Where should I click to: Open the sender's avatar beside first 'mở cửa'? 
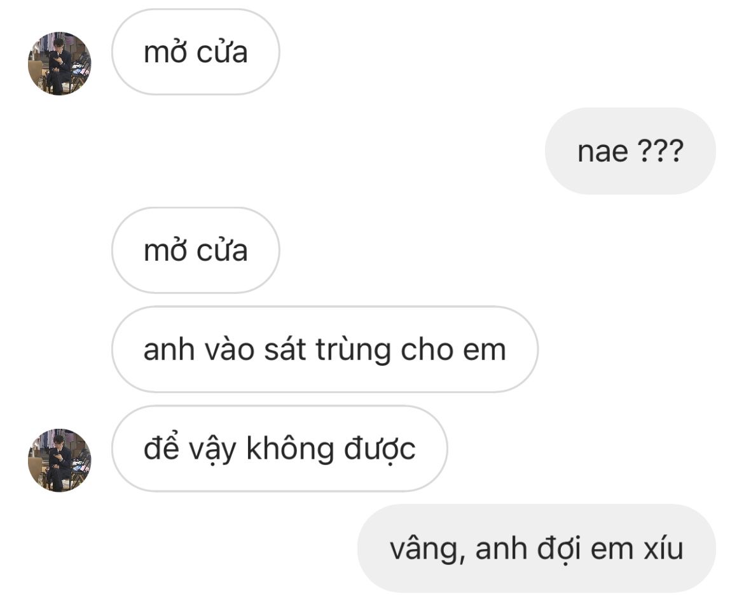click(x=59, y=64)
